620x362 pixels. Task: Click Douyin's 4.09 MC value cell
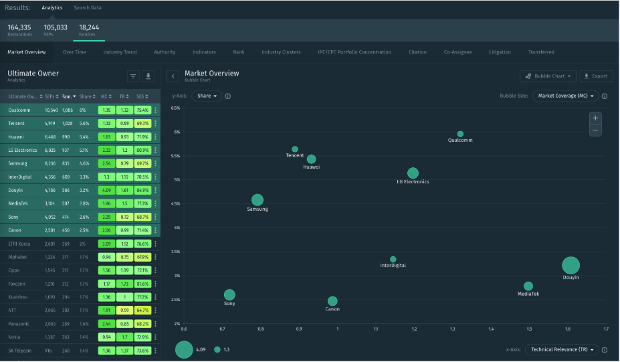click(106, 190)
